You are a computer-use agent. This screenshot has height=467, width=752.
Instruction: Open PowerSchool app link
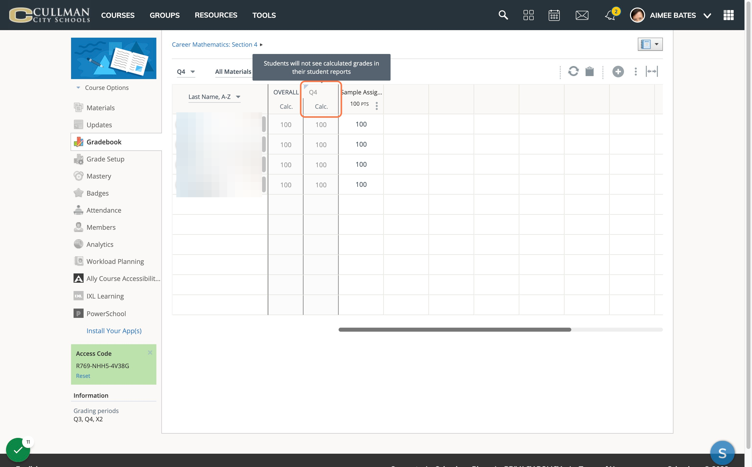[x=106, y=314]
